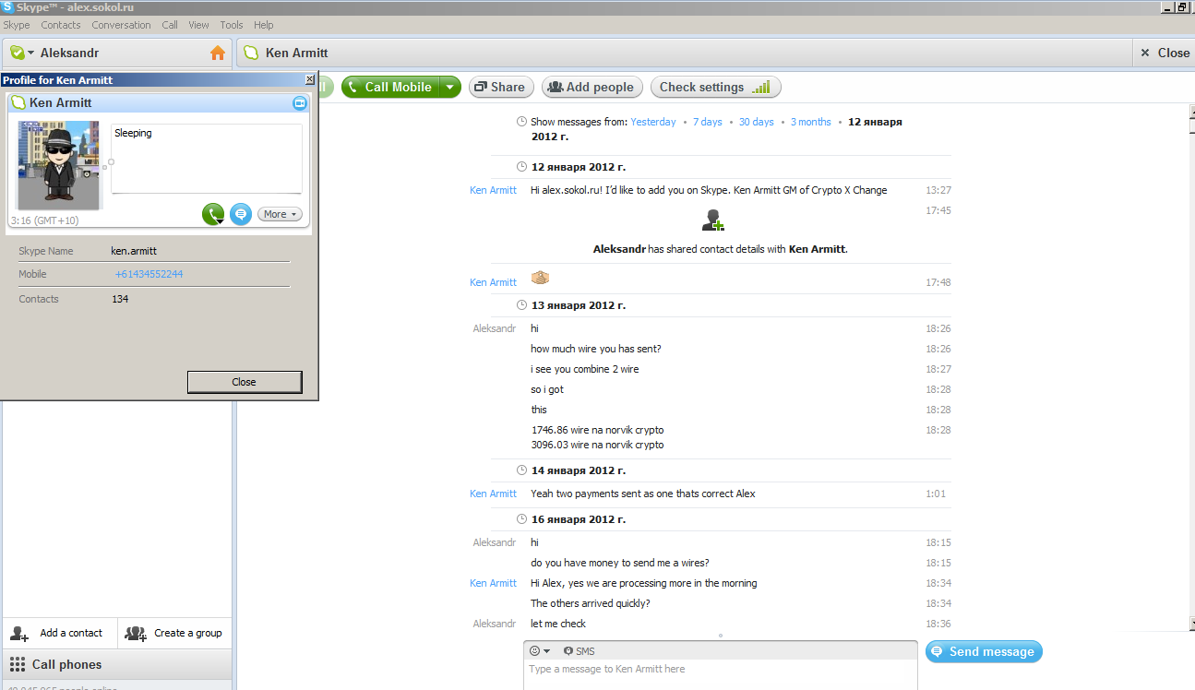This screenshot has width=1195, height=690.
Task: Click the SMS icon above the message box
Action: point(568,651)
